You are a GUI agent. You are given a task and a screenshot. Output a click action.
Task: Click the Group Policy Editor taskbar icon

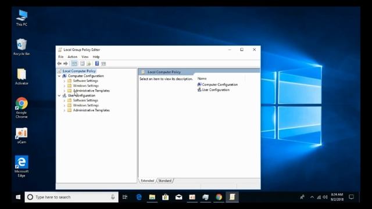tap(232, 197)
